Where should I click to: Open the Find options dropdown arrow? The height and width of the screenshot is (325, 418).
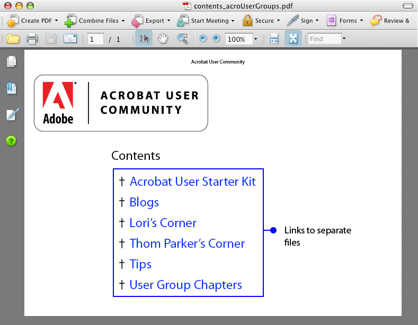click(344, 39)
